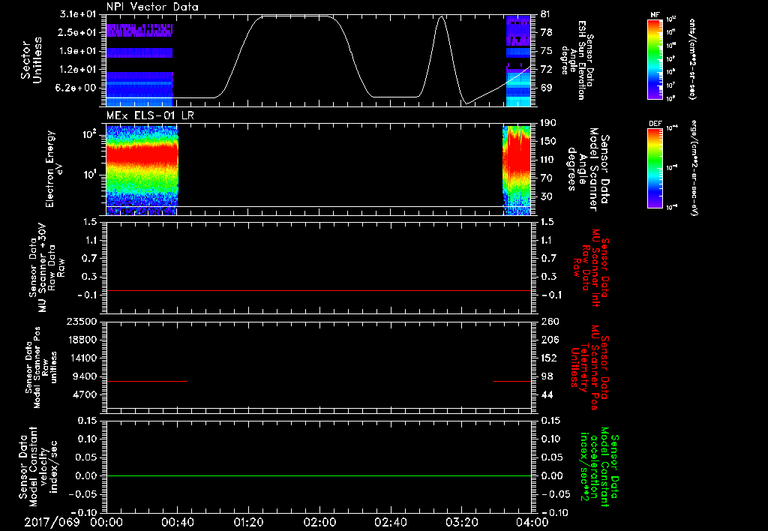Click the left electron spectrogram data block
Screen dimensions: 768x531
[142, 170]
